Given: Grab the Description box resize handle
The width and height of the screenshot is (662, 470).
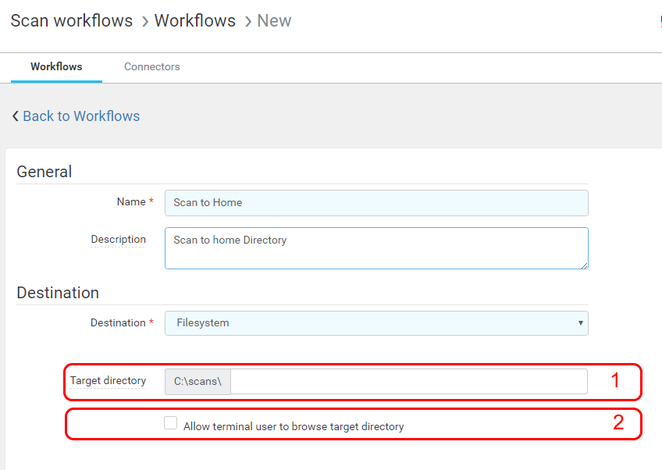Looking at the screenshot, I should 583,265.
